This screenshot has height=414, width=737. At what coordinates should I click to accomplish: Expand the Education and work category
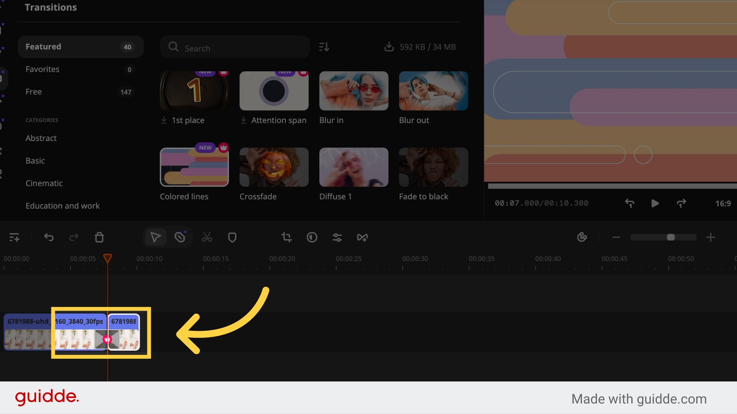(x=63, y=206)
